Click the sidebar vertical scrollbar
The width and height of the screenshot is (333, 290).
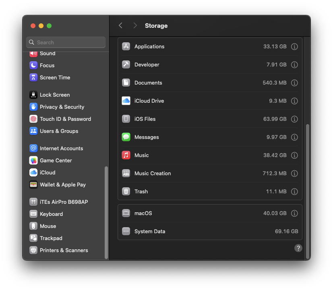(x=106, y=212)
